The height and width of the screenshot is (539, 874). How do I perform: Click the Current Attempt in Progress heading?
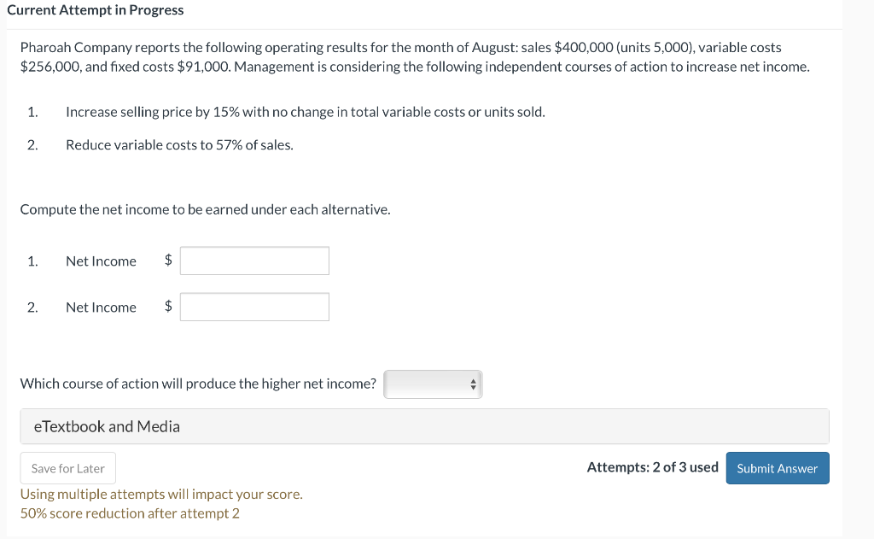95,10
